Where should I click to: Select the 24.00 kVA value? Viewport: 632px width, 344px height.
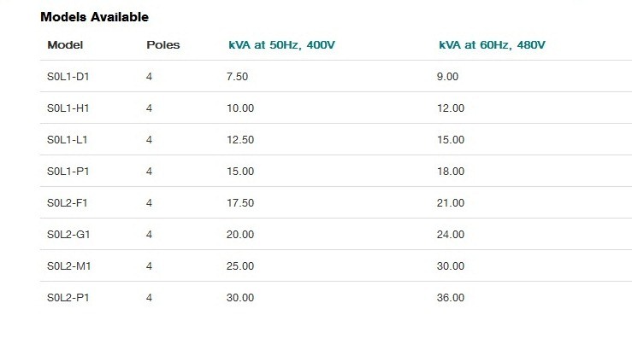[x=451, y=235]
